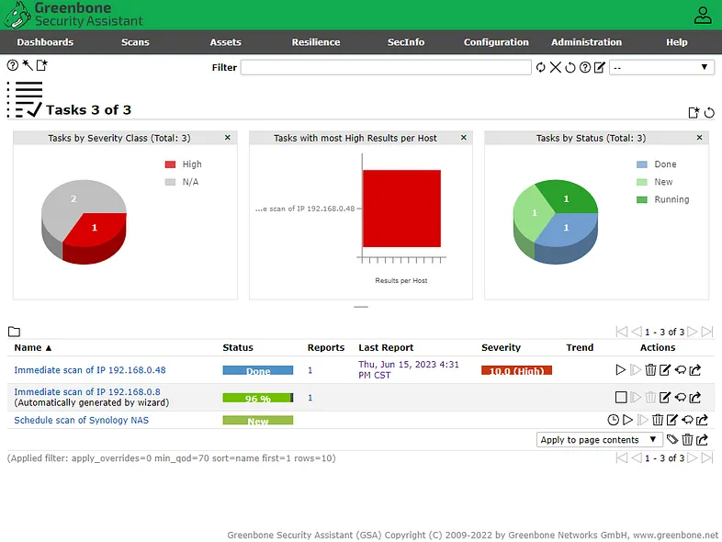
Task: Open the edit filter icon
Action: [x=599, y=67]
